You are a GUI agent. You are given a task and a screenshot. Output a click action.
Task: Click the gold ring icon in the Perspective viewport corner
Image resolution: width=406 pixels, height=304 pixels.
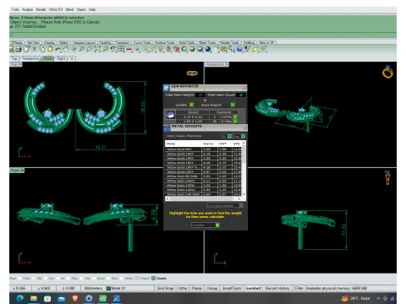[x=387, y=72]
